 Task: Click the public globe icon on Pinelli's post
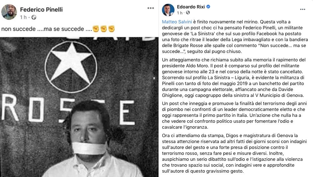[x=34, y=17]
